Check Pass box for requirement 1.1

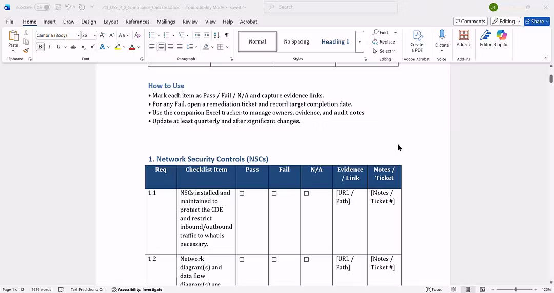point(242,194)
